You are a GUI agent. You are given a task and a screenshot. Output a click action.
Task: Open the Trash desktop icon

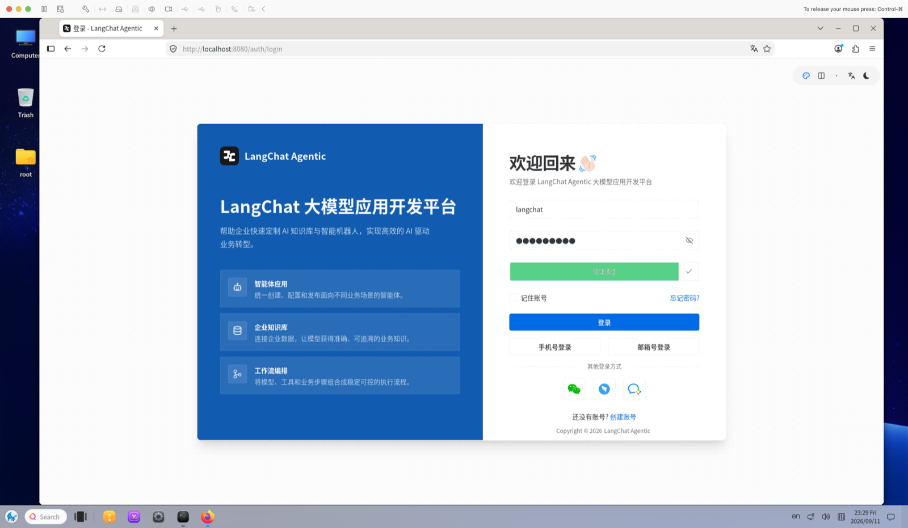point(26,103)
